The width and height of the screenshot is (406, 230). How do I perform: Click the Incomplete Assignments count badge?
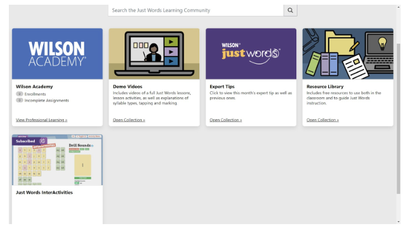(x=19, y=100)
